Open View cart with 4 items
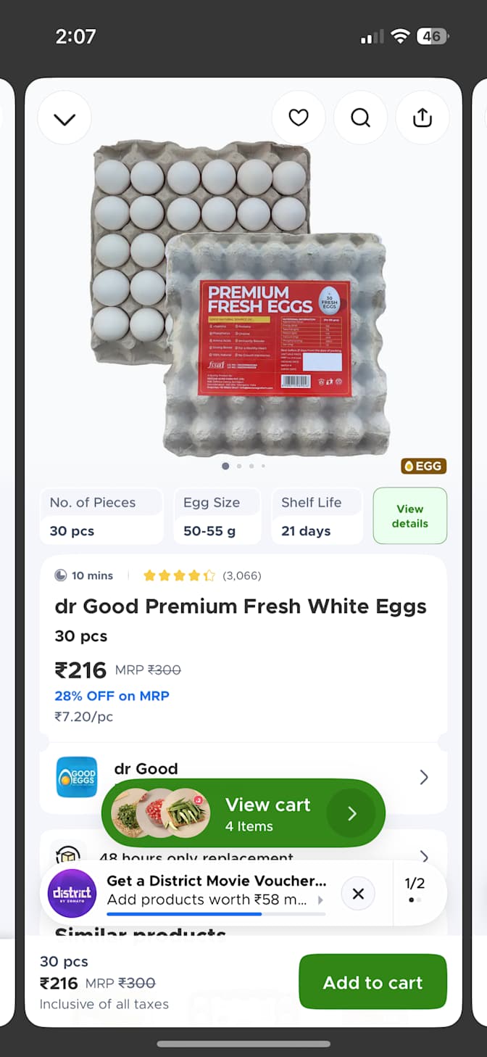The image size is (487, 1057). 243,813
